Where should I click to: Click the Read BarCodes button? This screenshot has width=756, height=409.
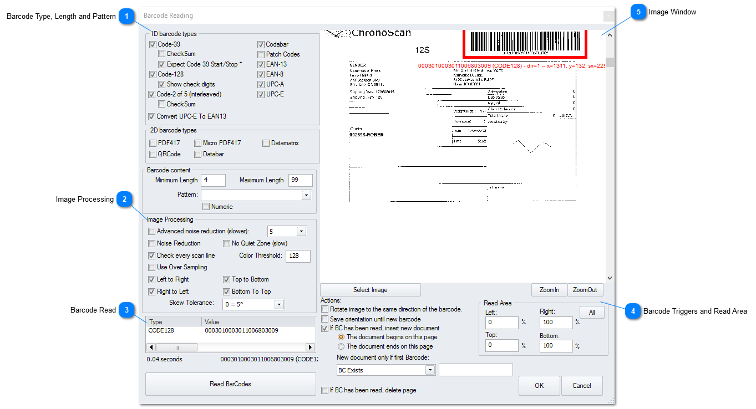coord(230,384)
